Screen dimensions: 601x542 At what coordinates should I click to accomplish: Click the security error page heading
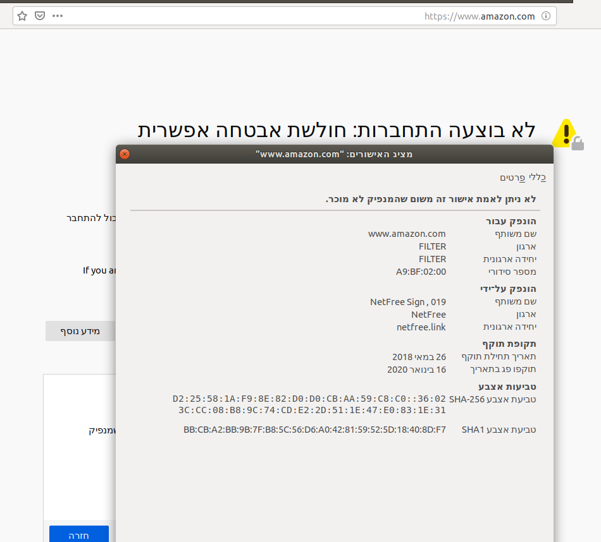point(337,129)
